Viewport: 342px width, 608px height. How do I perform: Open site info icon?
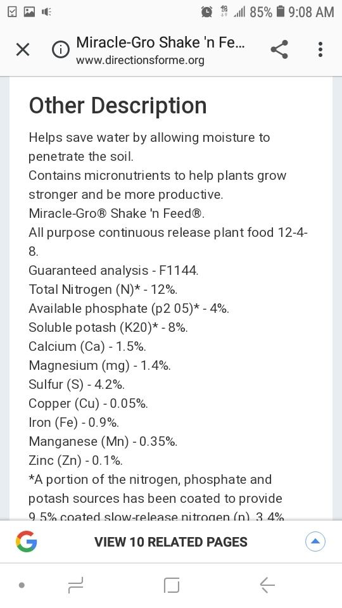pos(61,49)
